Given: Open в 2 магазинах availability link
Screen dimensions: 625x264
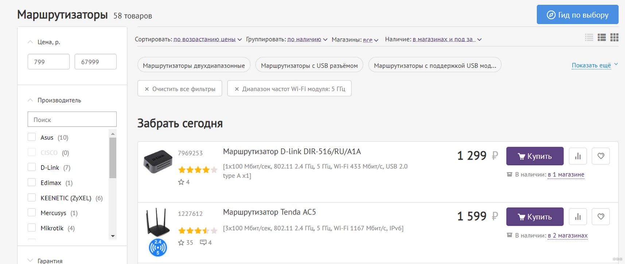Looking at the screenshot, I should point(568,236).
